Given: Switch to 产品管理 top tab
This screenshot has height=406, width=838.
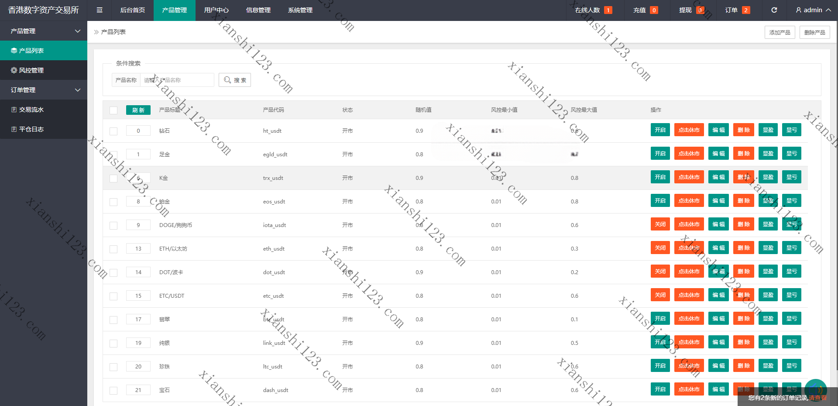Looking at the screenshot, I should click(x=175, y=10).
